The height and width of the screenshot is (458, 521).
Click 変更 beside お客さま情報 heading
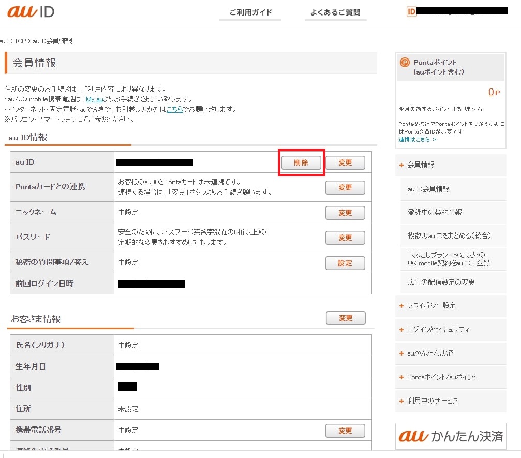(x=346, y=318)
